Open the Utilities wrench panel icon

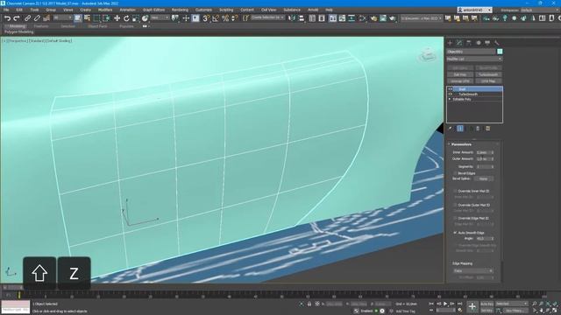pos(497,43)
